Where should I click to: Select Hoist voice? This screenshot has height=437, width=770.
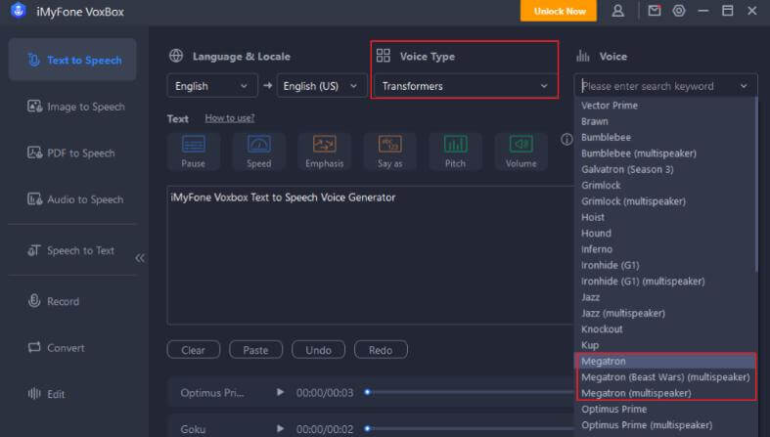665,217
